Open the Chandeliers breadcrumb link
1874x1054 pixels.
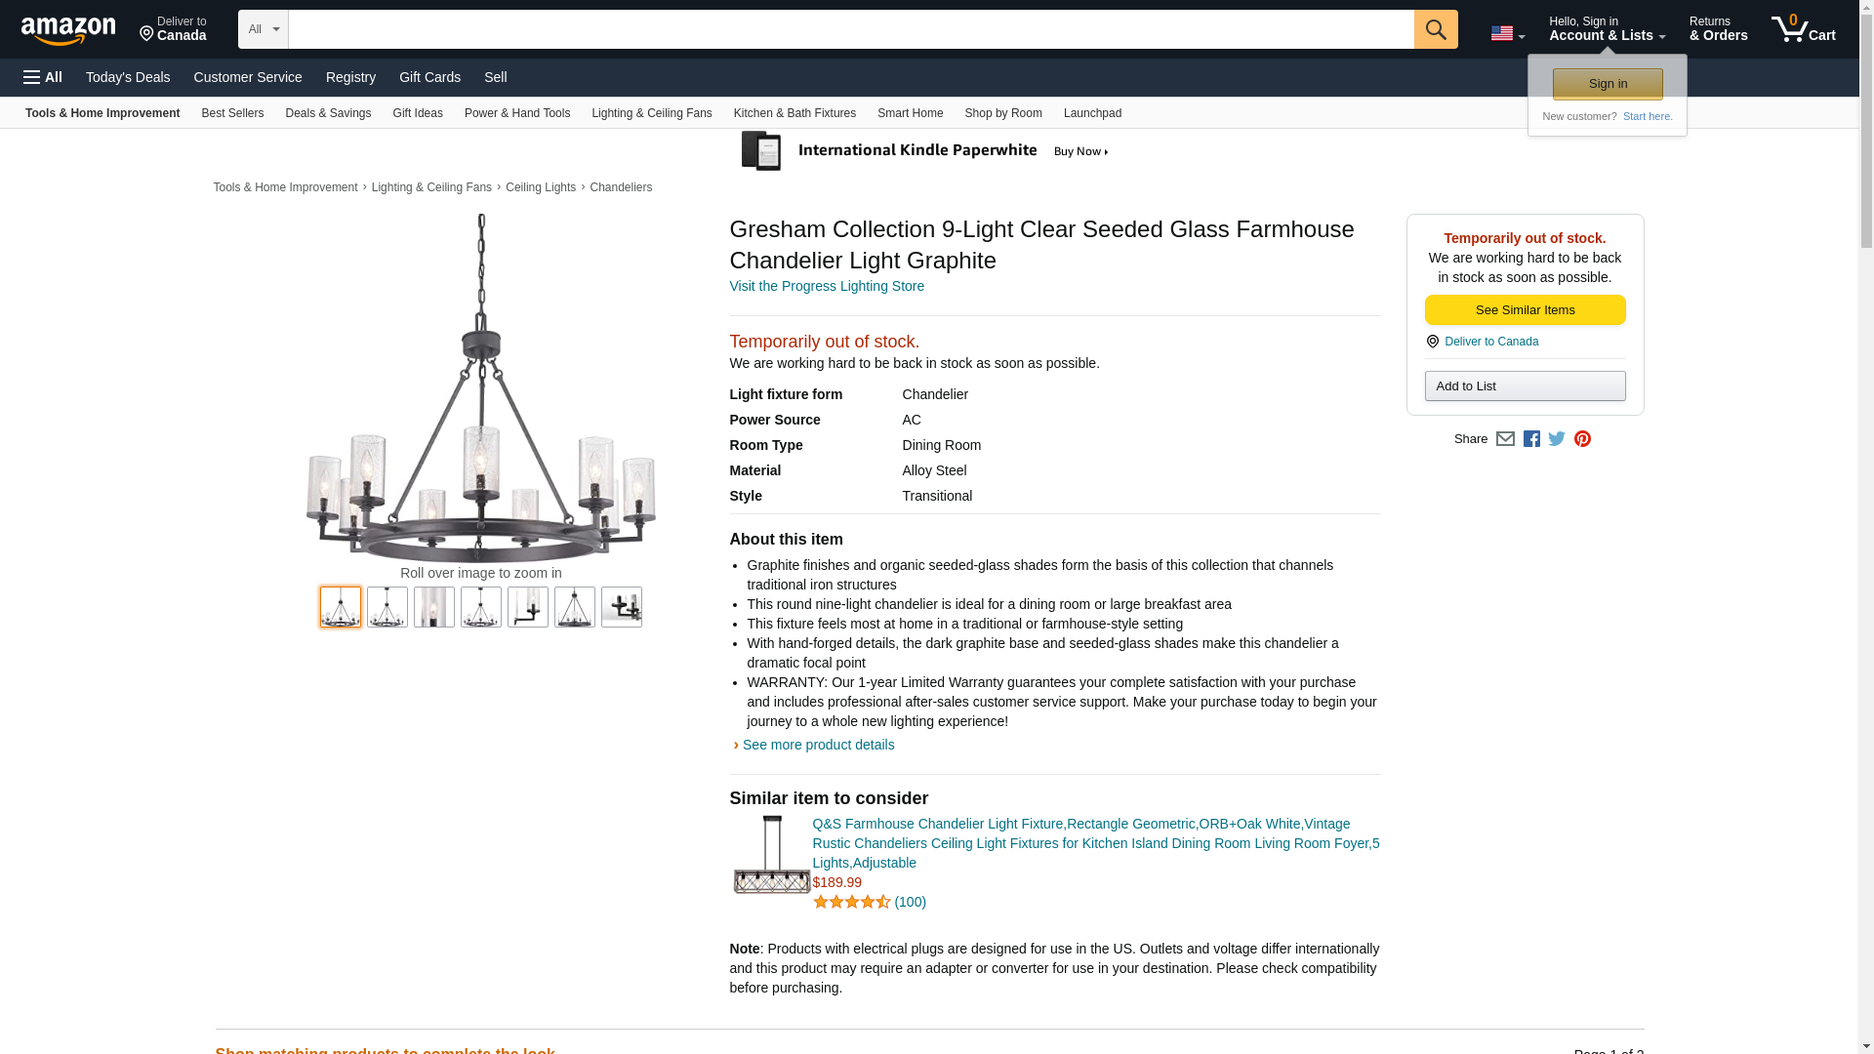(x=621, y=187)
